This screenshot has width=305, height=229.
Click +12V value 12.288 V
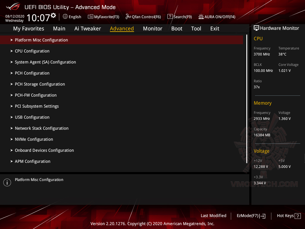[x=261, y=167]
